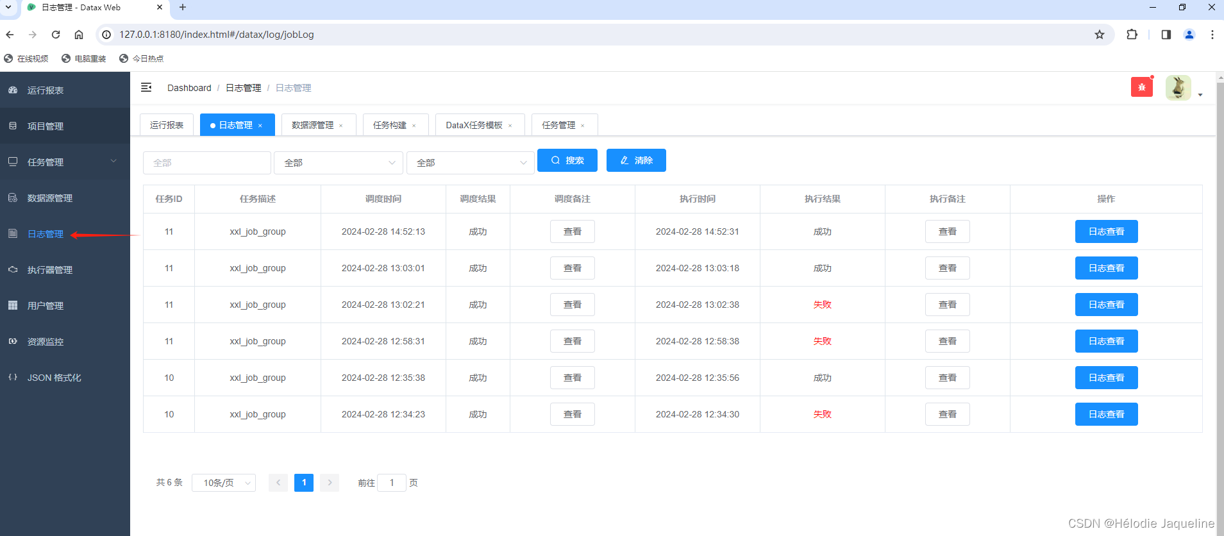The image size is (1224, 536).
Task: Click the 前往 page number input box
Action: pyautogui.click(x=392, y=483)
